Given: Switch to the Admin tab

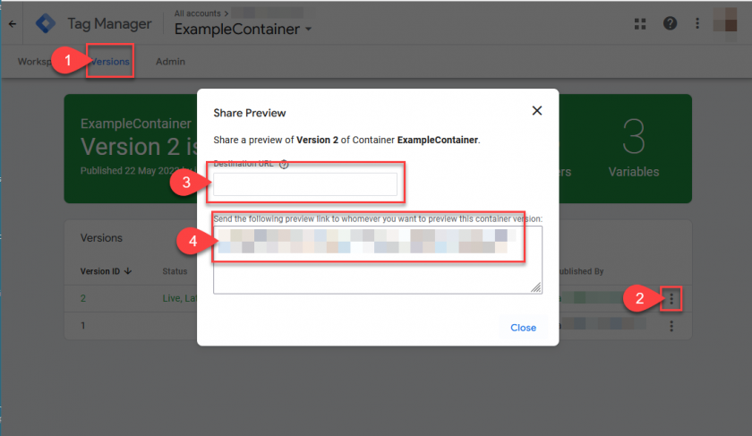Looking at the screenshot, I should tap(170, 62).
